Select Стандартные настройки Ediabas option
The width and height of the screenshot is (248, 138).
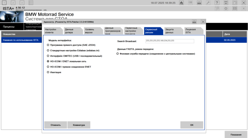[73, 50]
